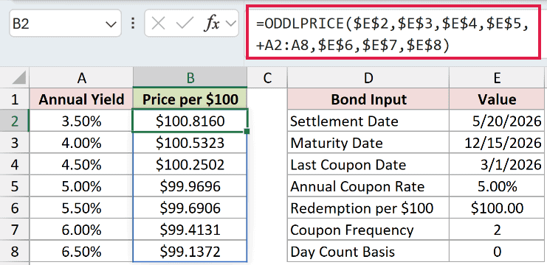This screenshot has height=265, width=547.
Task: Click the 6.50% yield cell
Action: tap(81, 252)
